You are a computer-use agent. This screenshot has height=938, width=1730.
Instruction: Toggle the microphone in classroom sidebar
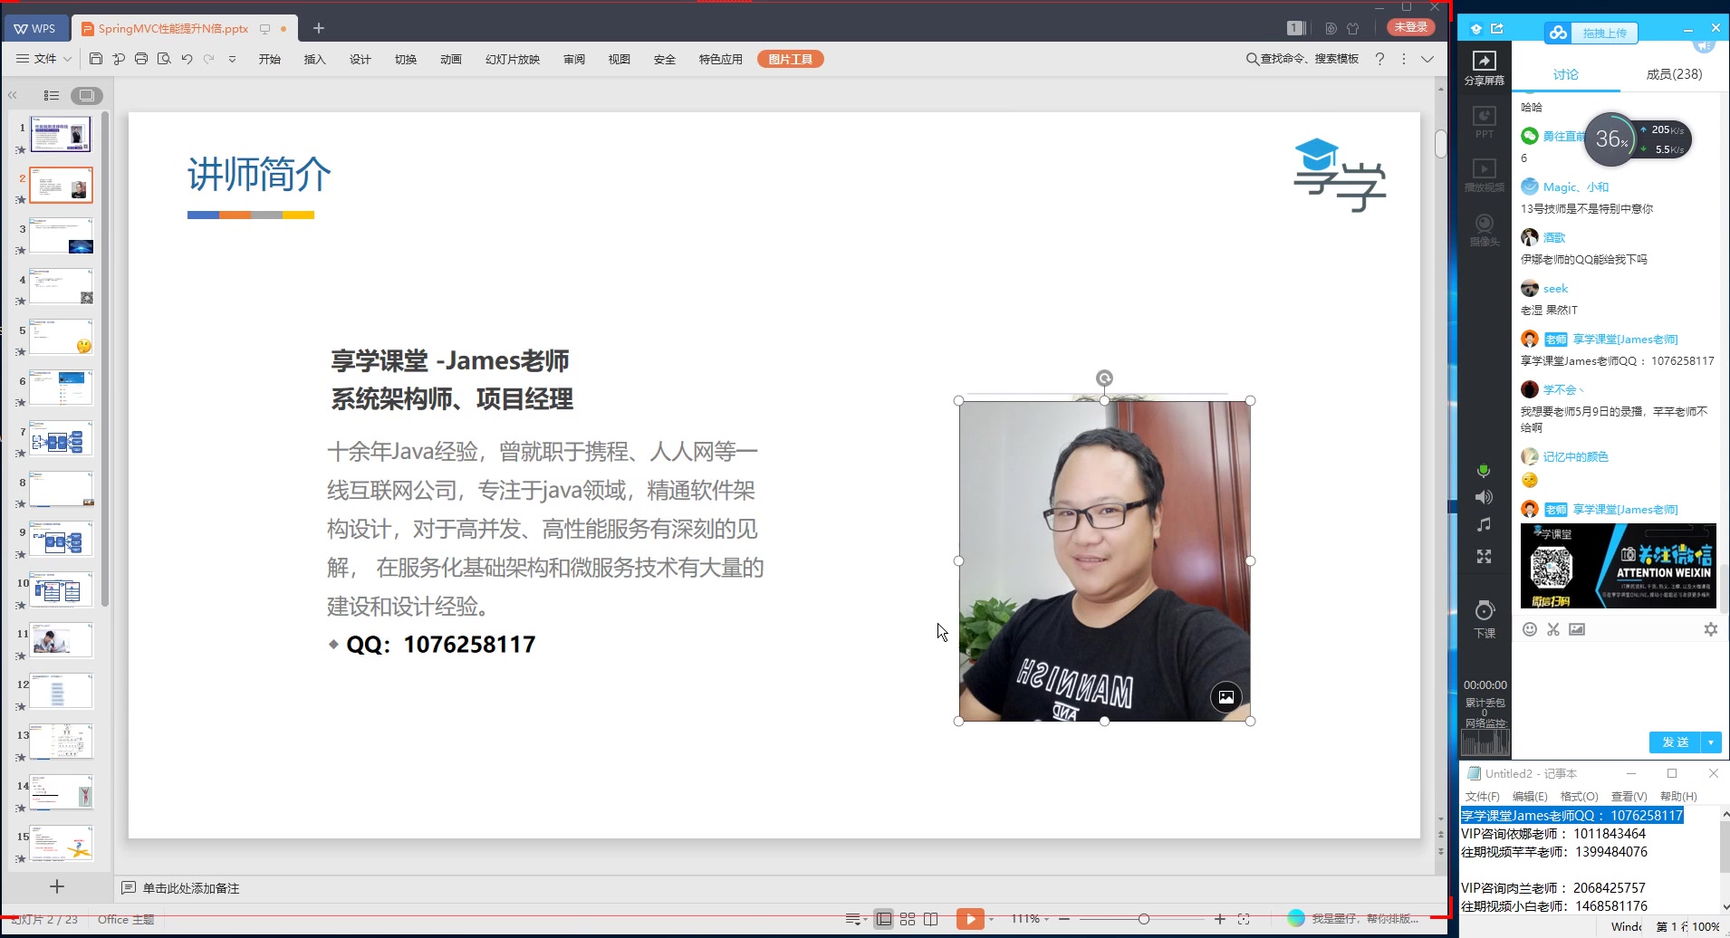pyautogui.click(x=1484, y=471)
